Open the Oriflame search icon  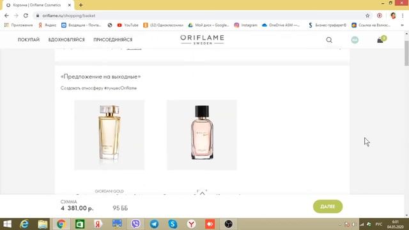point(329,40)
